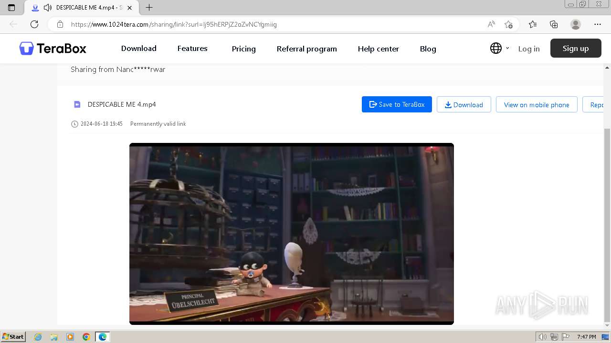Launch Internet Explorer from taskbar
Screen dimensions: 611x343
point(38,337)
